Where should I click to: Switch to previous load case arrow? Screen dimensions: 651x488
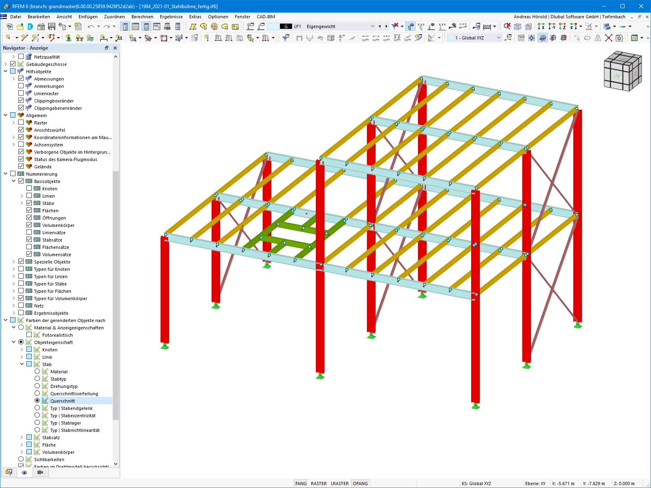click(x=380, y=26)
